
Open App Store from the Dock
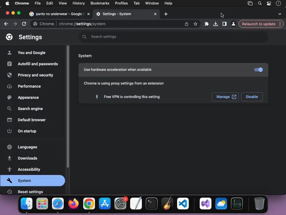[105, 204]
